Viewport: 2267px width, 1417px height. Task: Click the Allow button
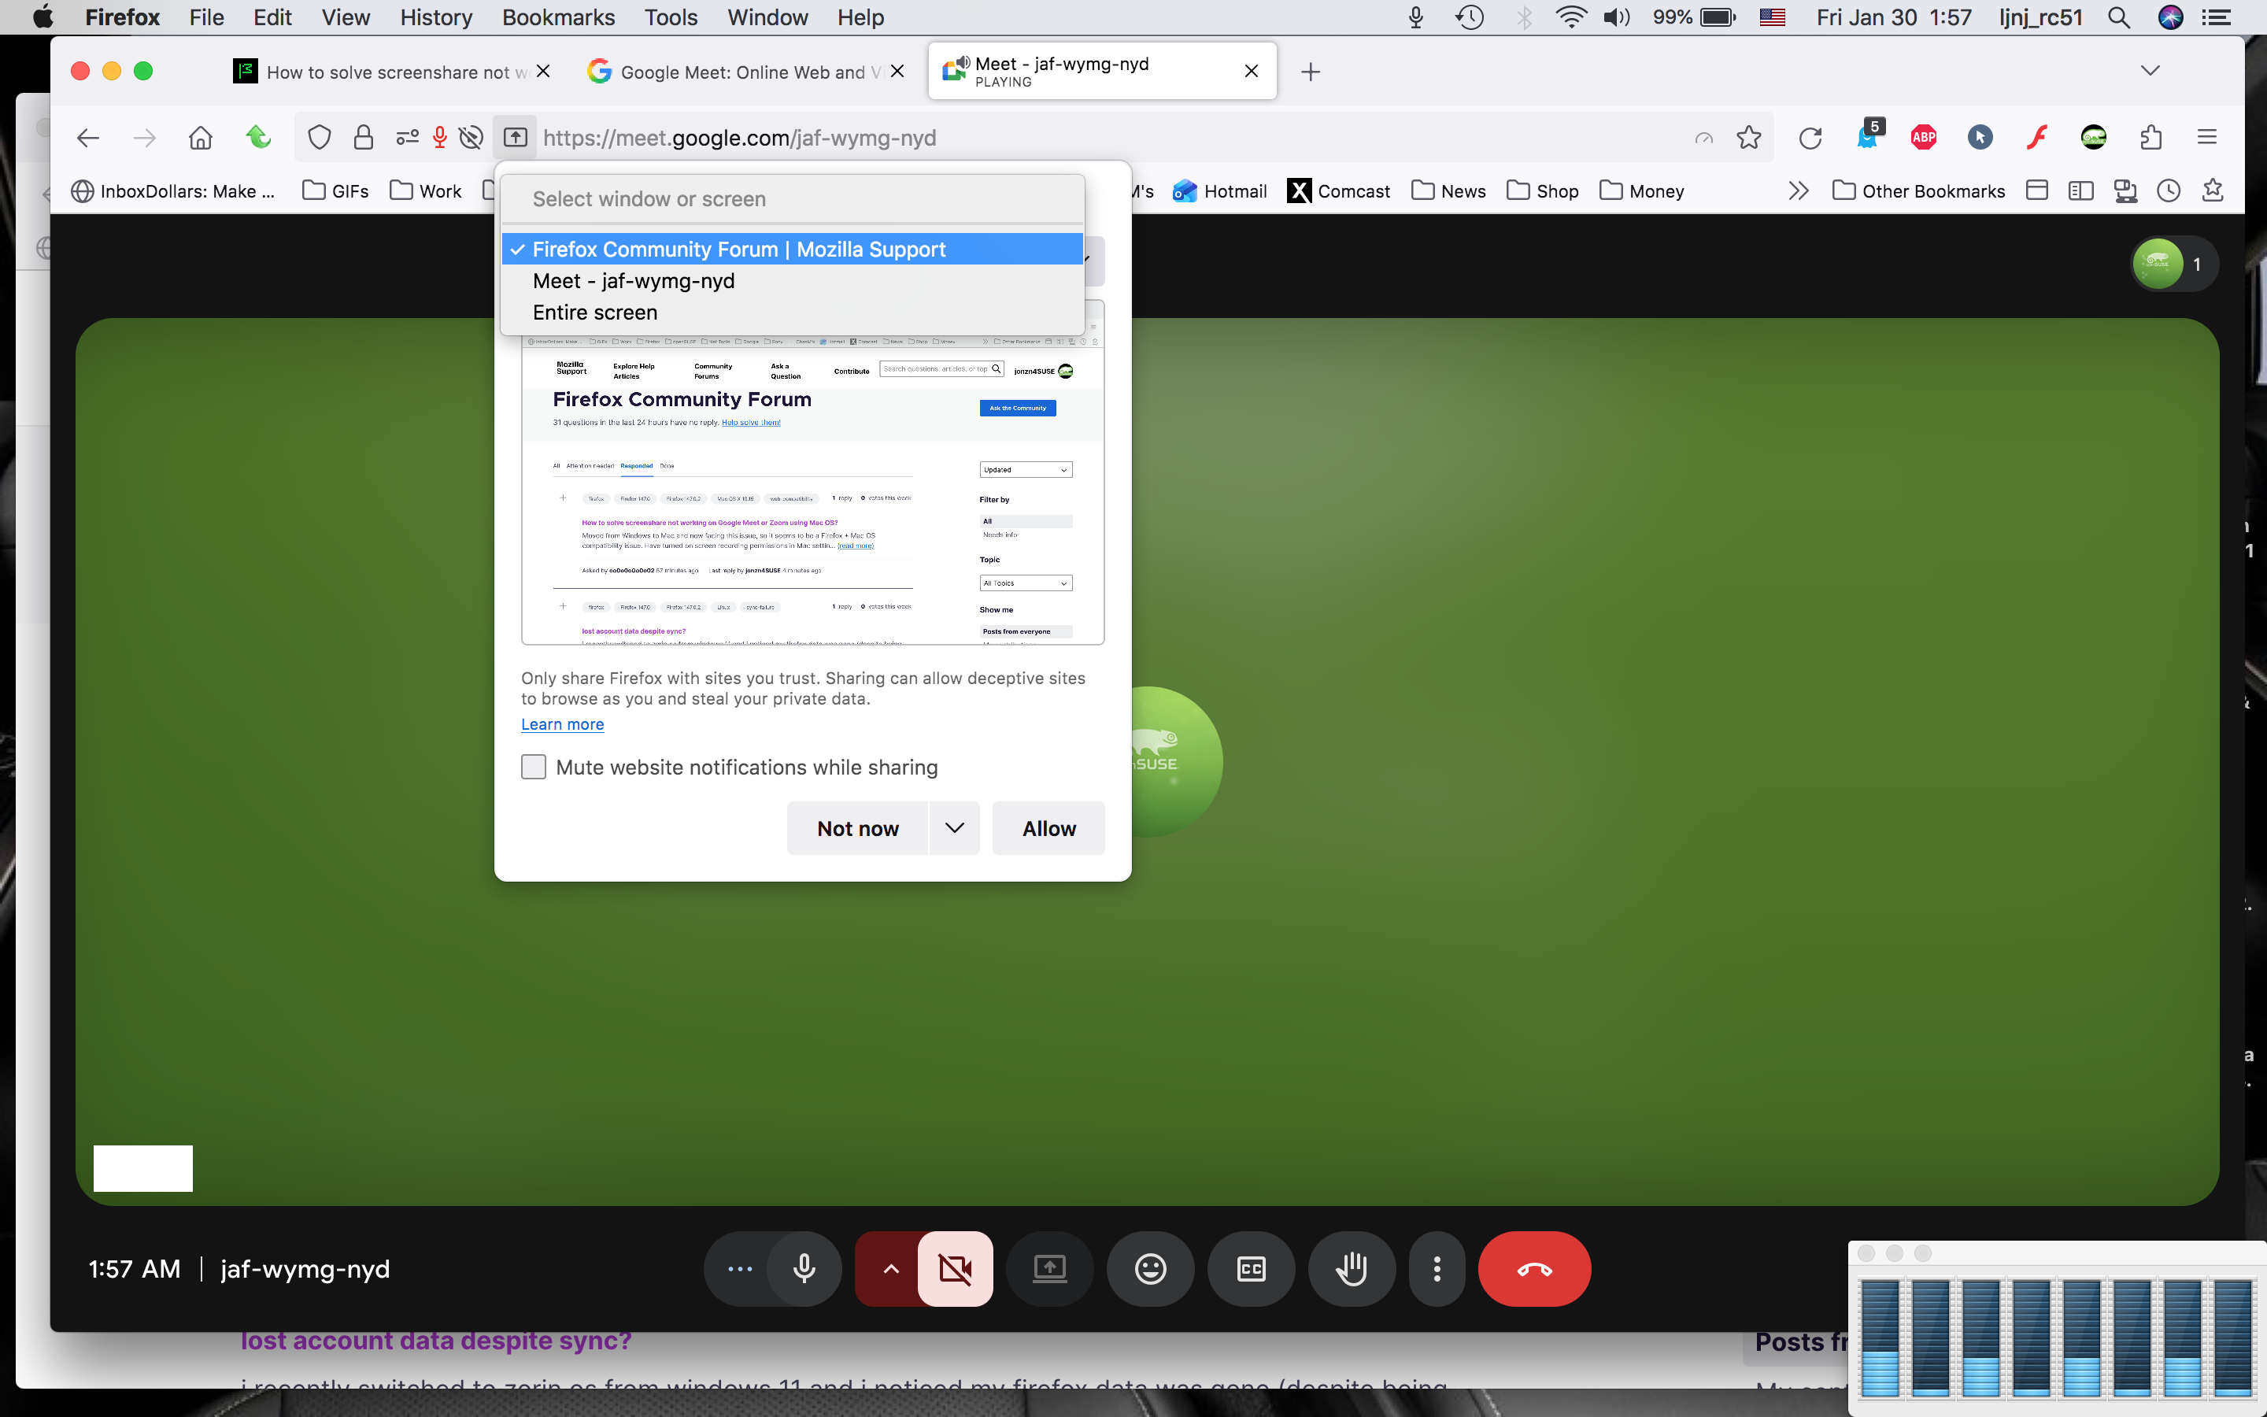(x=1048, y=827)
